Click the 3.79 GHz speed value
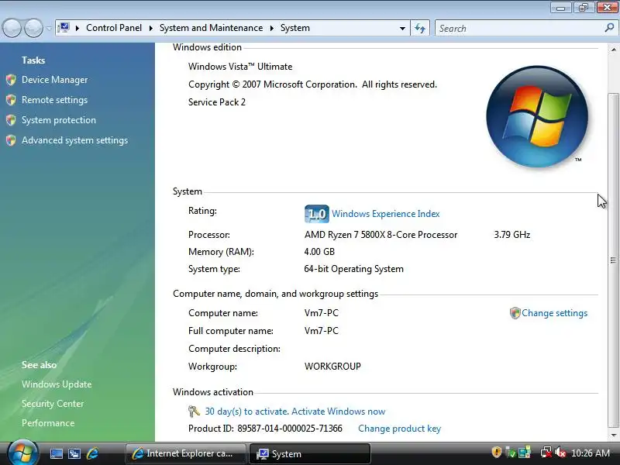Screen dimensions: 620x465 click(x=512, y=235)
